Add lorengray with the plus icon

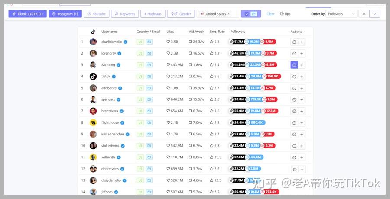[302, 53]
